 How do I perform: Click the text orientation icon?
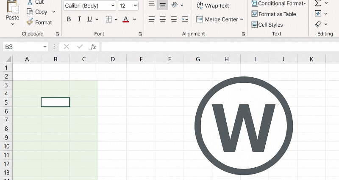[x=175, y=5]
